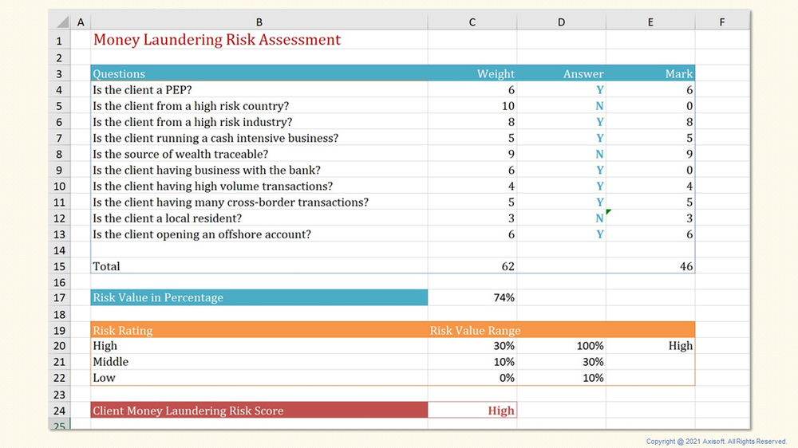The height and width of the screenshot is (448, 798).
Task: Click the Risk Value Range header
Action: coord(475,331)
